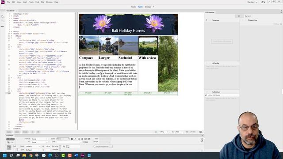The width and height of the screenshot is (283, 159).
Task: Open the Class dropdown
Action: [63, 139]
